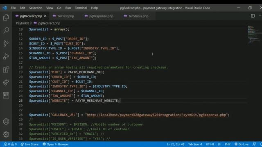Change PHP language mode

[x=228, y=144]
